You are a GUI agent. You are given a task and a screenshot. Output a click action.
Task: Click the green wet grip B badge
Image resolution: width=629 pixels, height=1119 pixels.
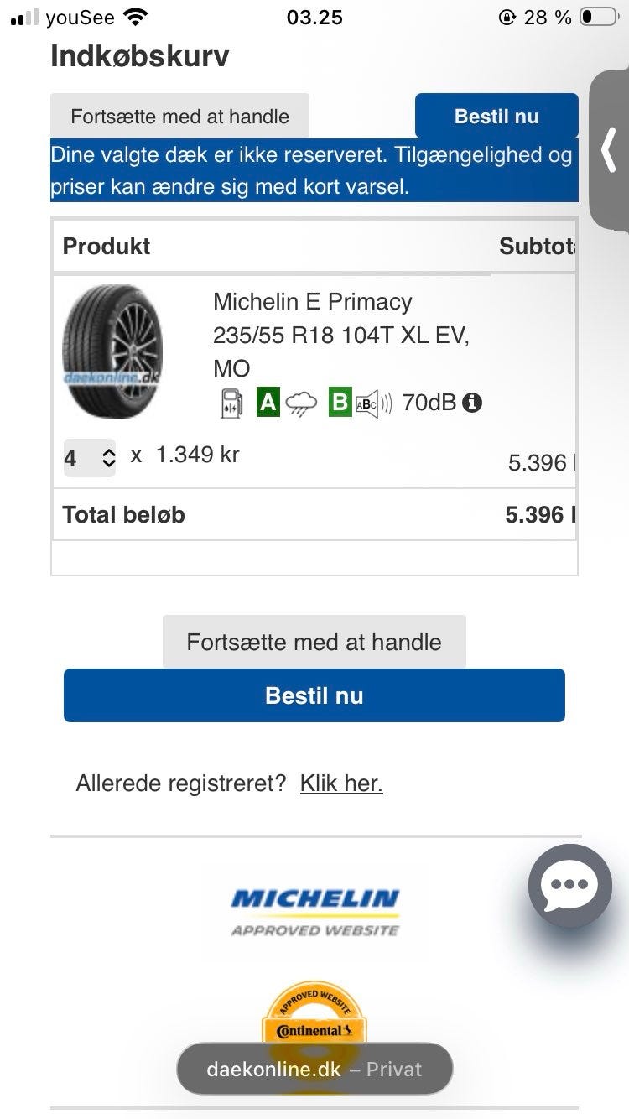tap(340, 403)
